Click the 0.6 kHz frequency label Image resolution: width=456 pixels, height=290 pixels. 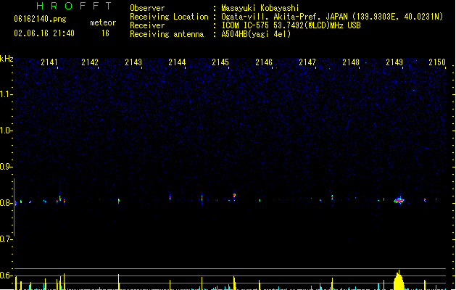coord(5,275)
